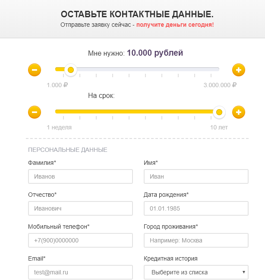Select the Дата рождения field
This screenshot has height=280, width=265.
[x=196, y=208]
